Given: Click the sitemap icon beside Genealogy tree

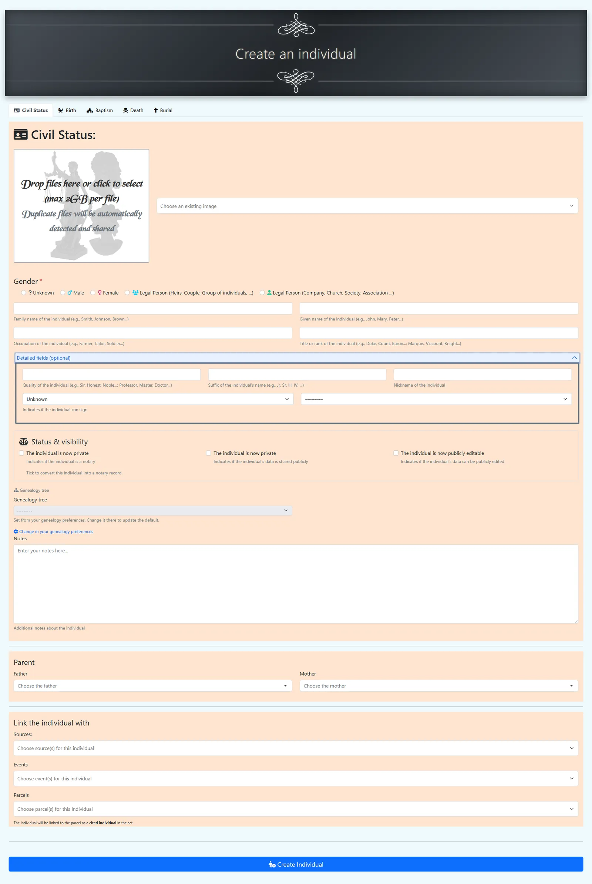Looking at the screenshot, I should click(x=16, y=490).
